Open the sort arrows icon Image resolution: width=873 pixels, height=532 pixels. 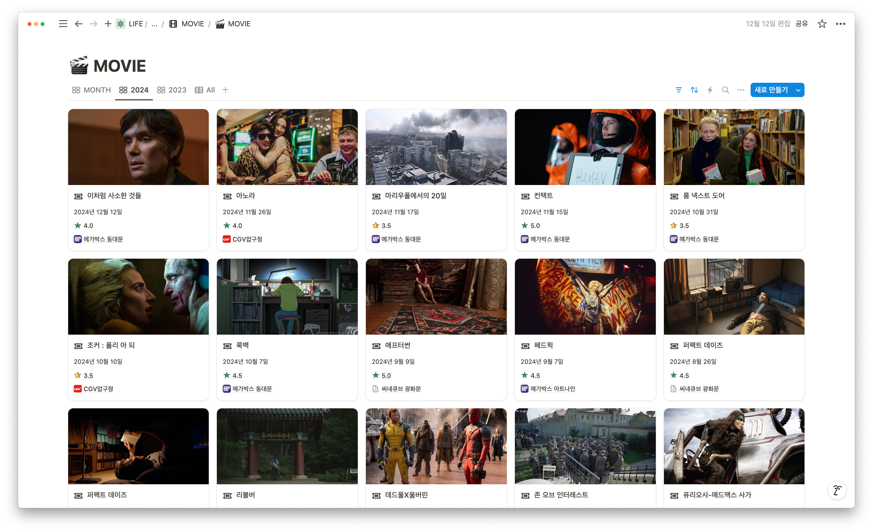[x=694, y=90]
